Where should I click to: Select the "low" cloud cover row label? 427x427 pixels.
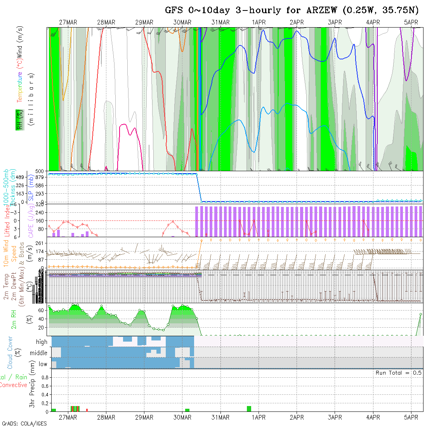pos(43,364)
